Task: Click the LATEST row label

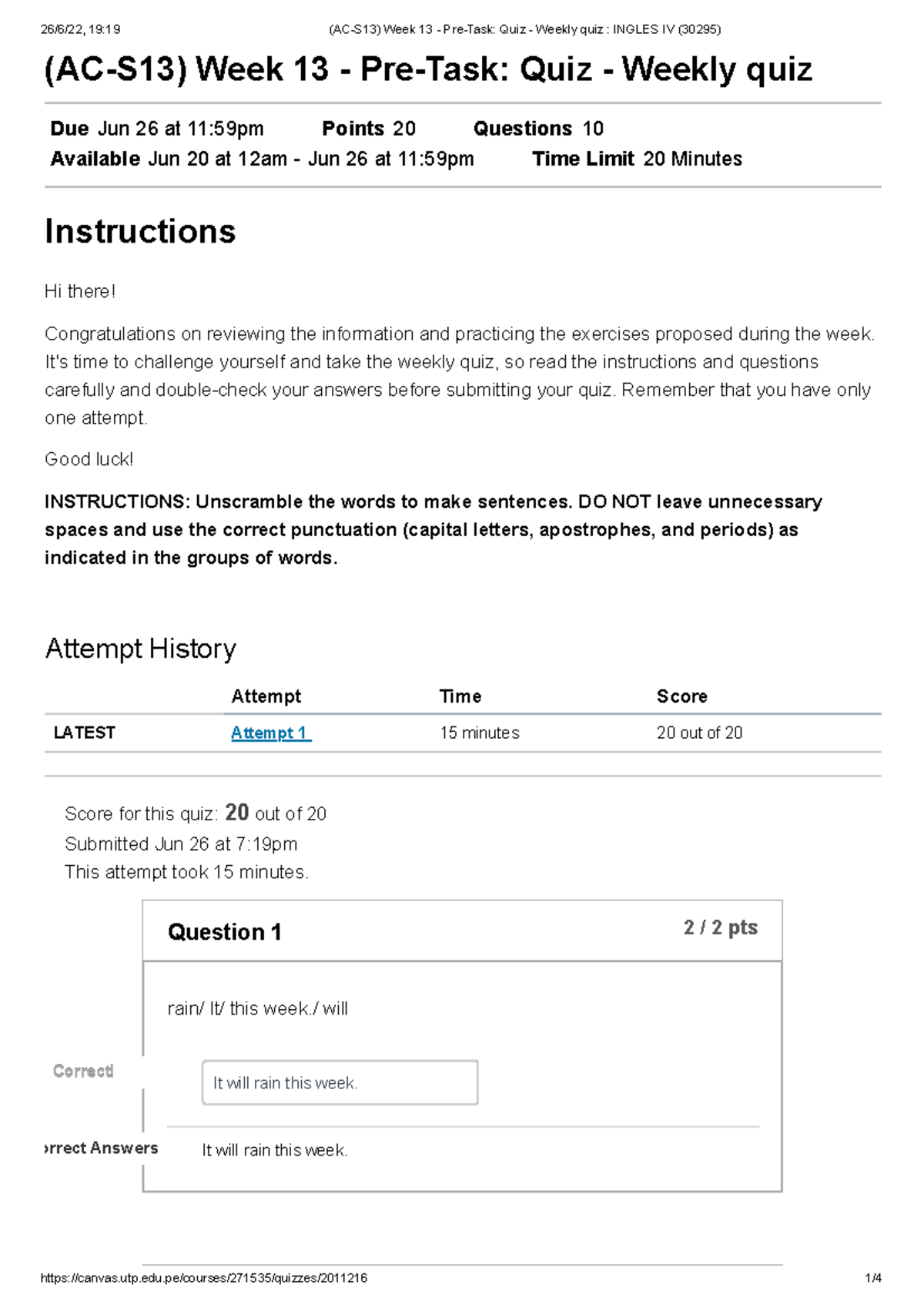Action: tap(84, 733)
